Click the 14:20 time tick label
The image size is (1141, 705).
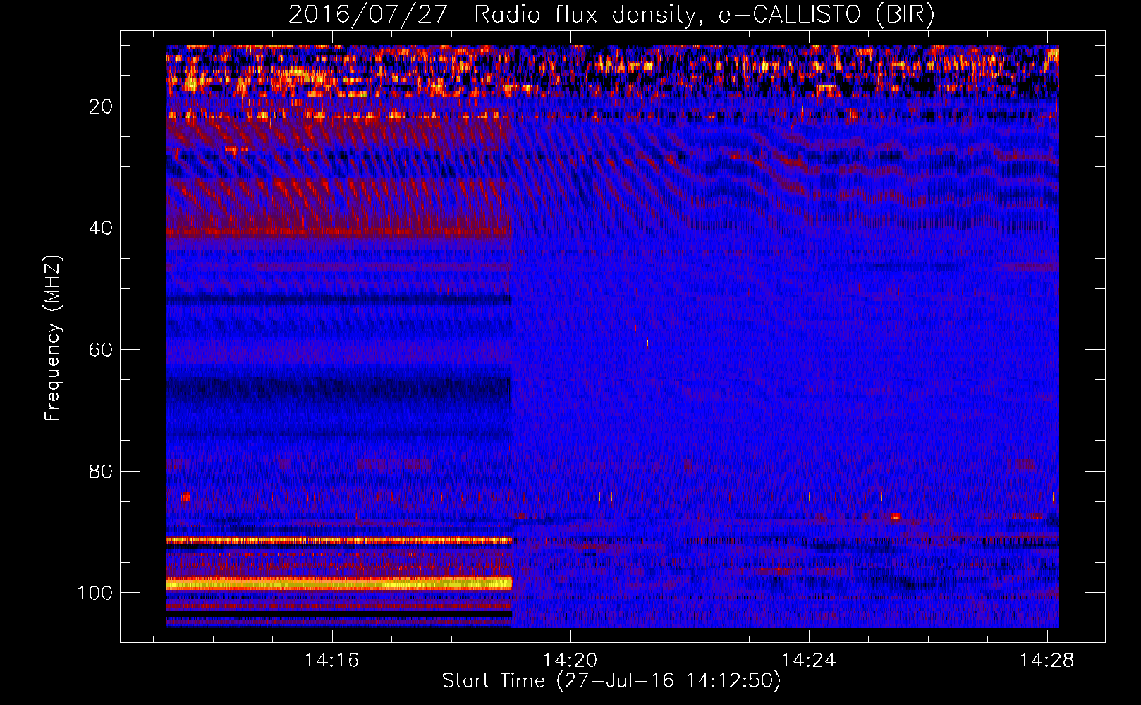pyautogui.click(x=570, y=660)
